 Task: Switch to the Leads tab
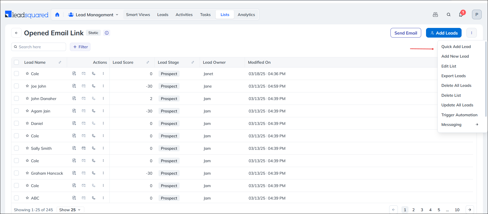pyautogui.click(x=163, y=15)
